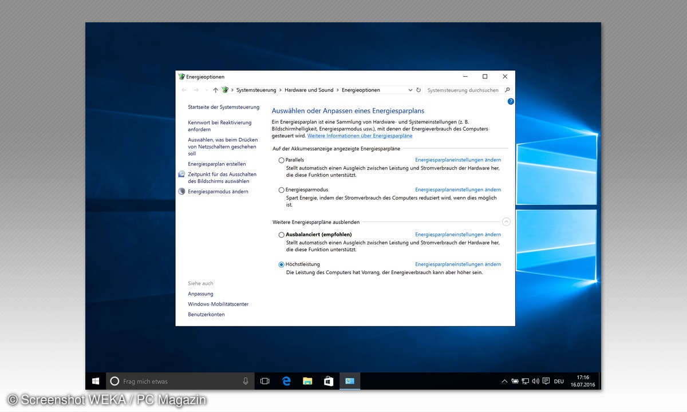Screen dimensions: 687x412
Task: Choose the Ausbalanciert (empfohlen) plan
Action: [x=281, y=235]
